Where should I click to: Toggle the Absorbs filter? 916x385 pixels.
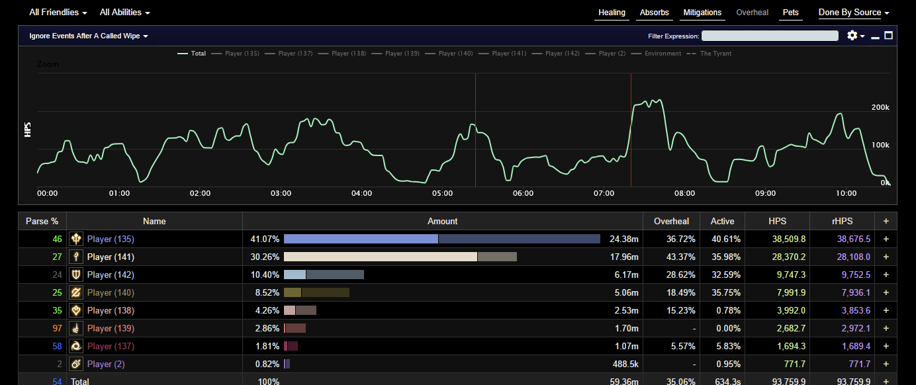click(654, 13)
